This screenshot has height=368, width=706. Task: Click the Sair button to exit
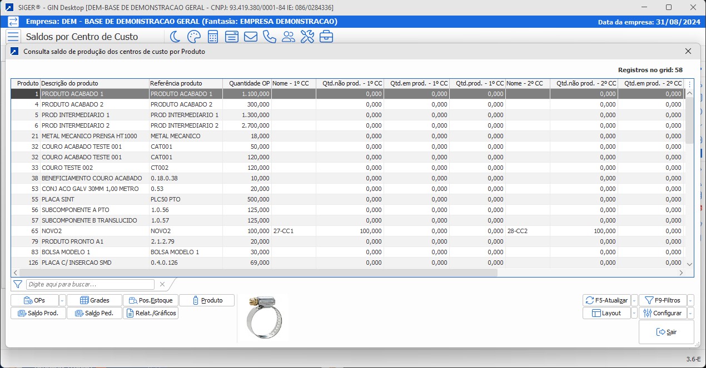[x=666, y=331]
